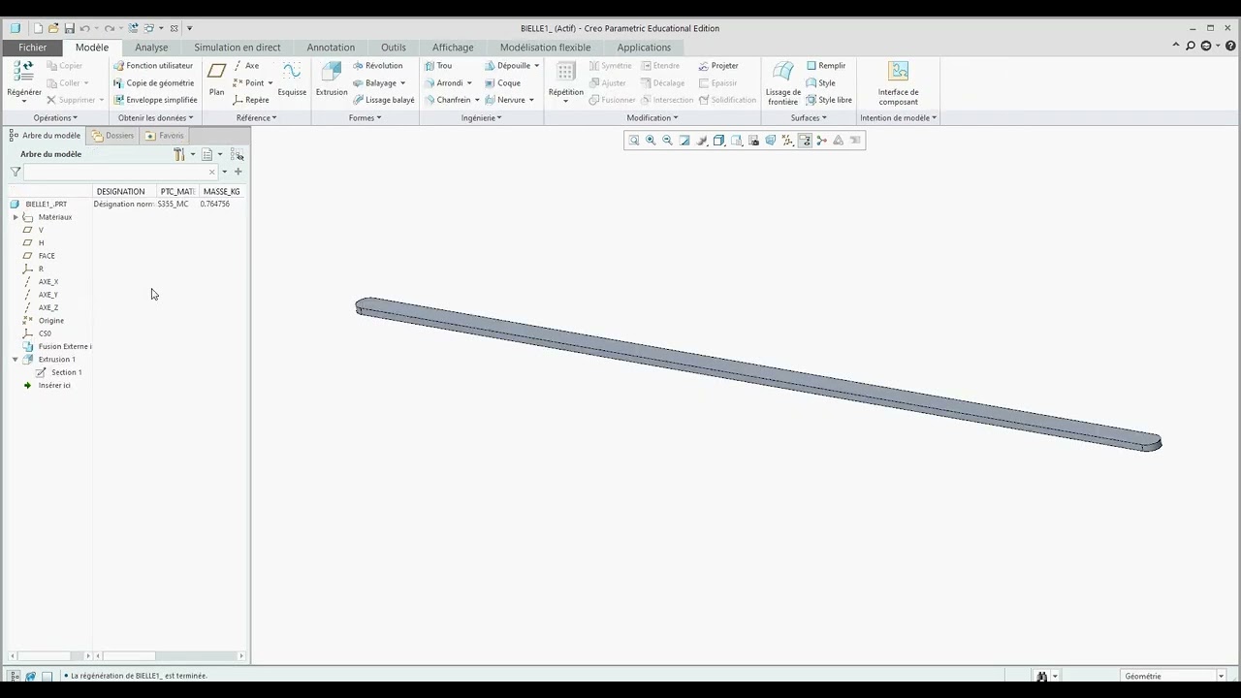Open the Fonction utilisateur tool
This screenshot has width=1241, height=698.
(x=153, y=66)
